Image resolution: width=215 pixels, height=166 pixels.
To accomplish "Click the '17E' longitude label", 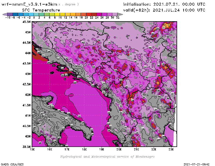I will pos(67,149).
